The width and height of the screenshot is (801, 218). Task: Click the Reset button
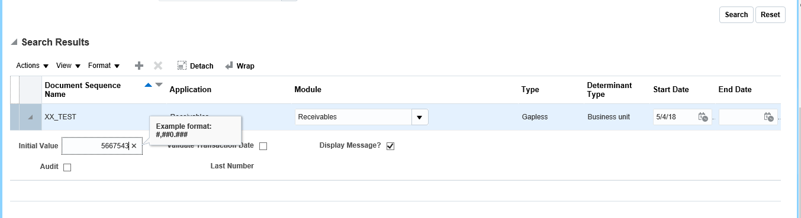click(770, 15)
